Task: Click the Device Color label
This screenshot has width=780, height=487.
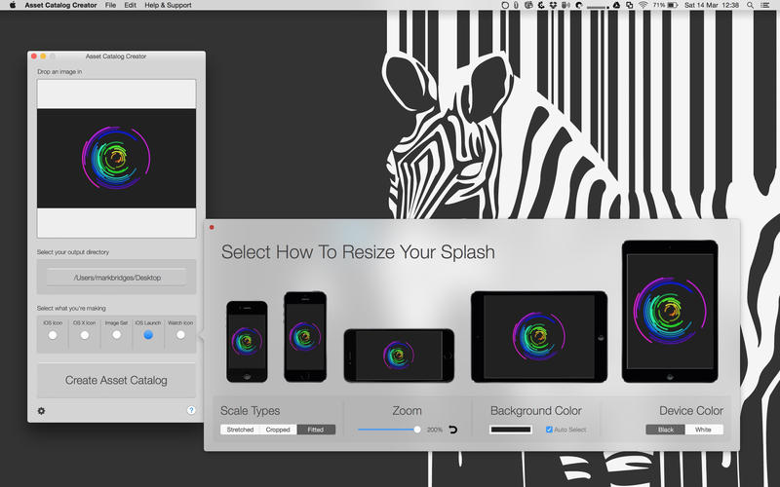Action: coord(691,411)
